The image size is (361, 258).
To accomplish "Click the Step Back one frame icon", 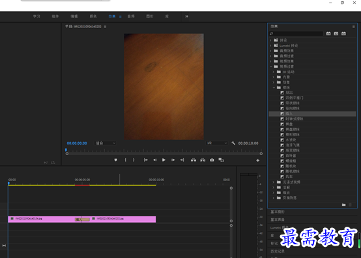I will pos(154,160).
